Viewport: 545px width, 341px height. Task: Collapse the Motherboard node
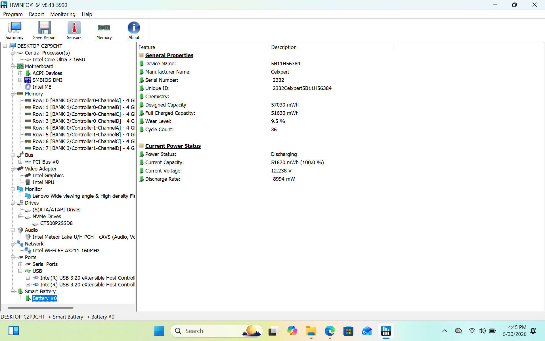(x=12, y=66)
